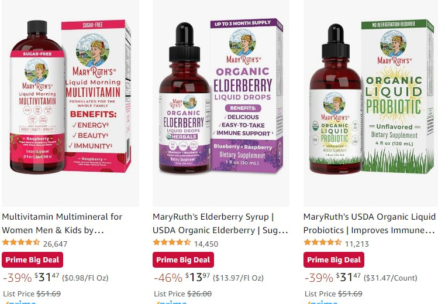Open MaryRuth's USDA Organic Liquid Probiotics link

click(369, 223)
